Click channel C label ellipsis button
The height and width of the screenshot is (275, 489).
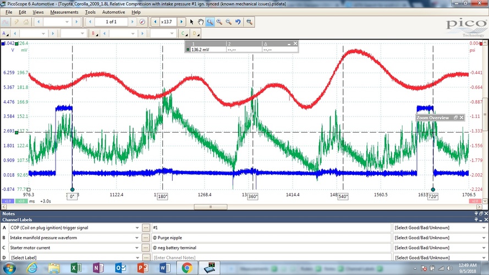[146, 248]
